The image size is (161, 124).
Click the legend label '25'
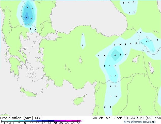click(x=49, y=123)
